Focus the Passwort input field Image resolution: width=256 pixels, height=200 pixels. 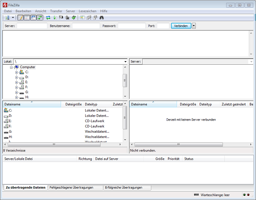tap(132, 26)
